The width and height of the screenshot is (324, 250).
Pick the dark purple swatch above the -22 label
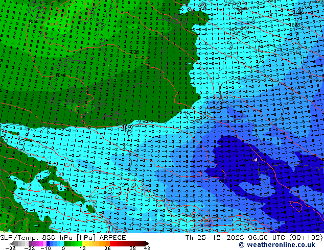(x=30, y=243)
